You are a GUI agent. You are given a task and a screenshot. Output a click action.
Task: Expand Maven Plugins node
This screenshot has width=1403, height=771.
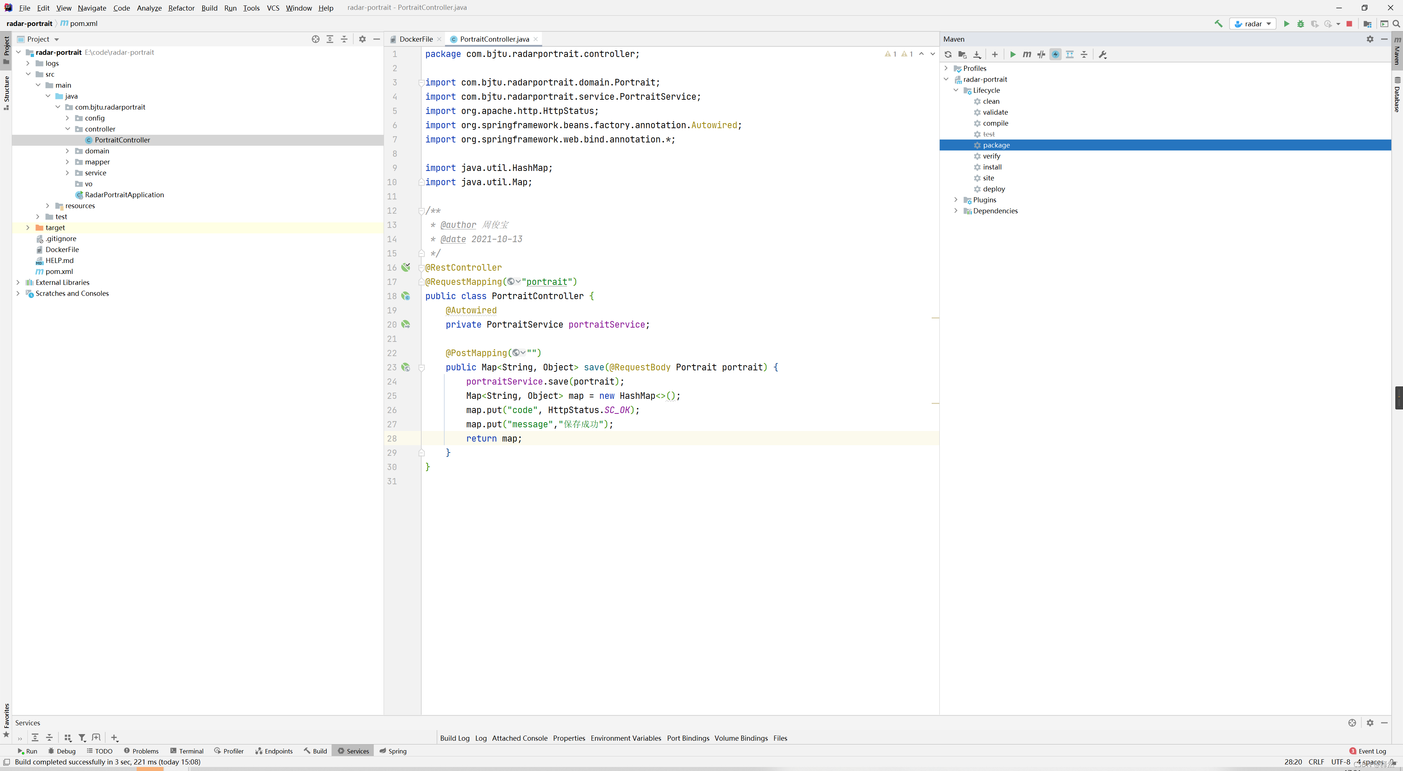point(956,200)
